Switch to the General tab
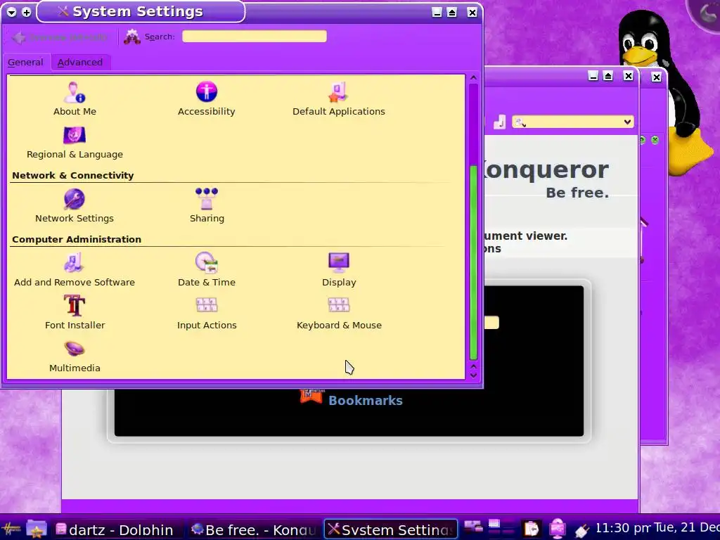Screen dimensions: 720x540 [25, 63]
